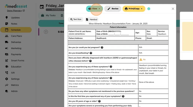Switch to the My Tasks tab
This screenshot has height=107, width=193.
(48, 15)
